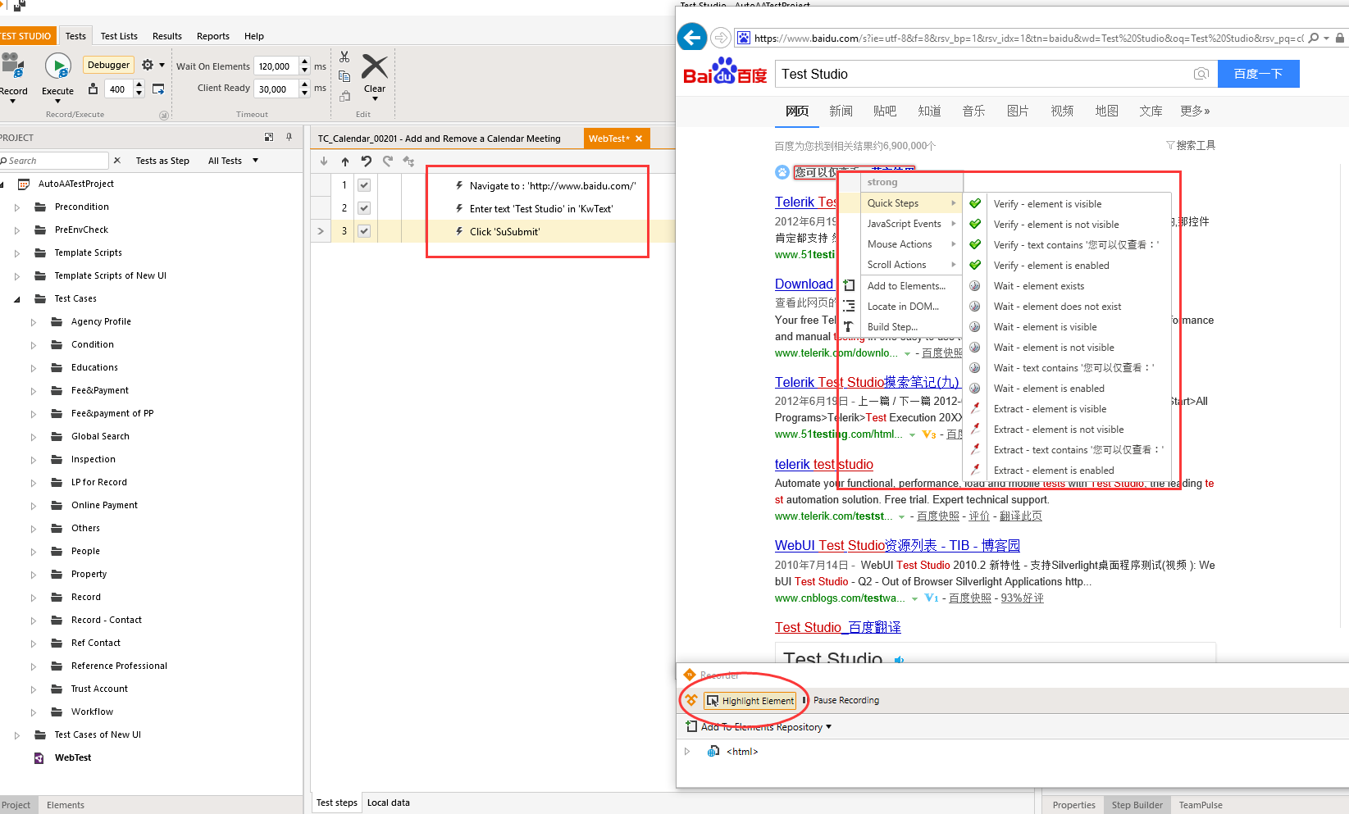1349x814 pixels.
Task: Open the WebUI Test Studio资源列表 result link
Action: tap(897, 545)
